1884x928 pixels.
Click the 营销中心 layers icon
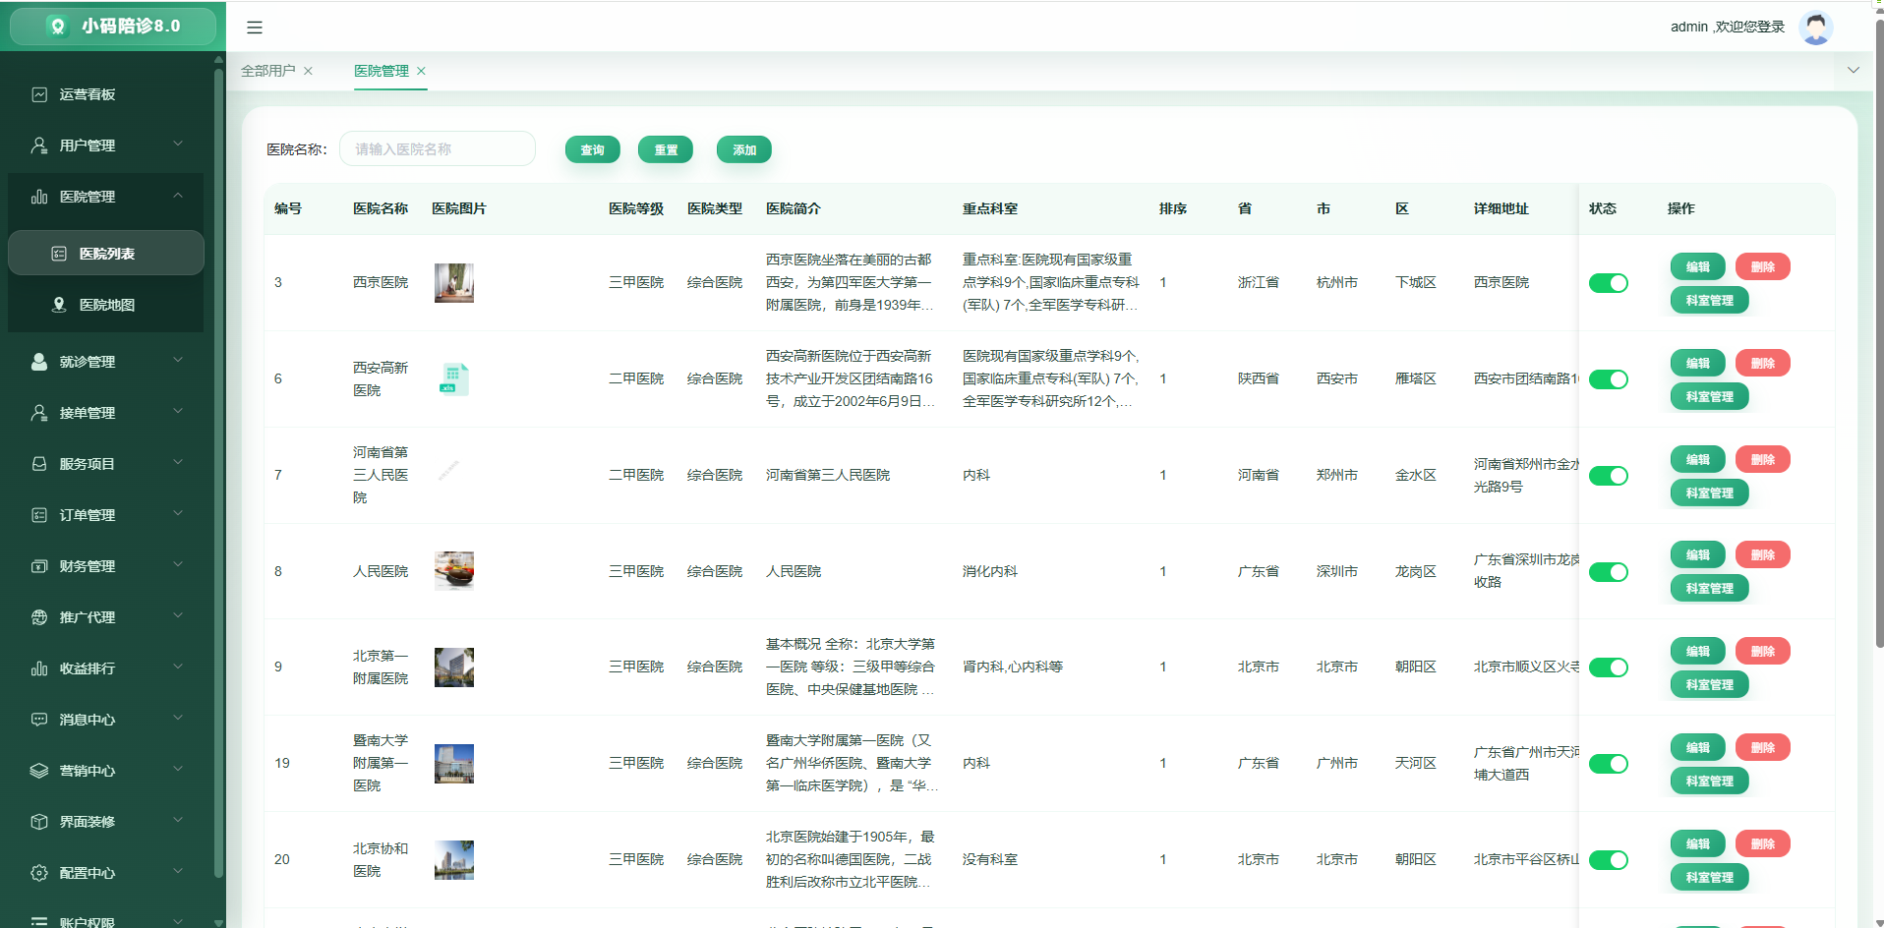point(39,771)
